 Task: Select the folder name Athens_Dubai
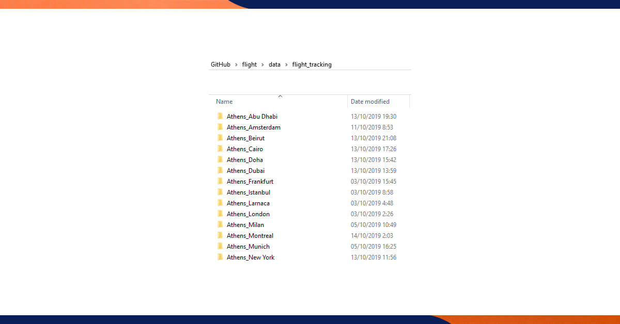246,171
